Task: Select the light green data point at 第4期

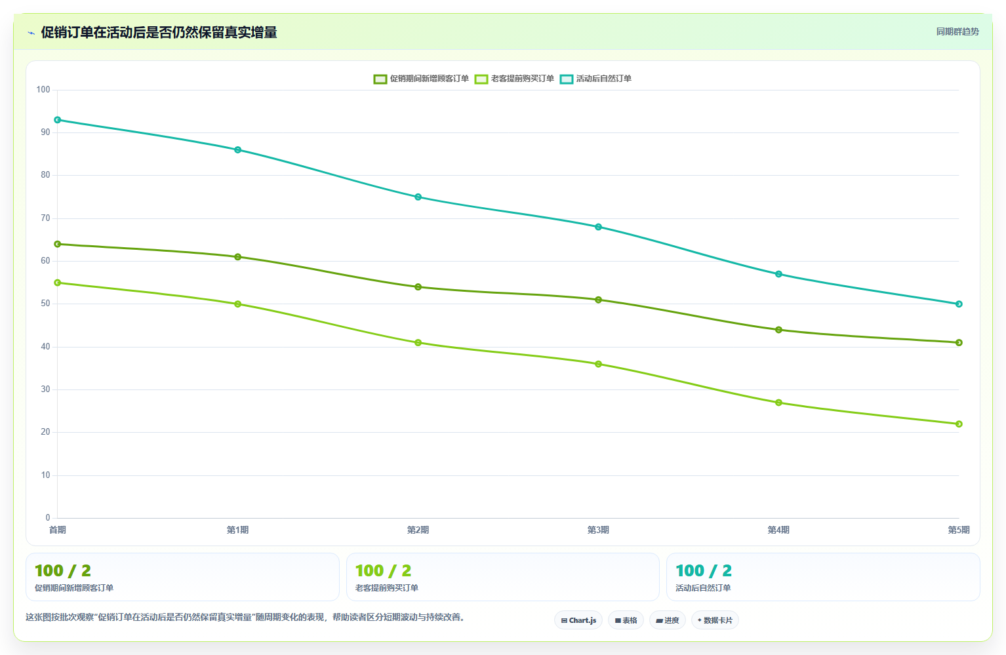Action: click(779, 403)
